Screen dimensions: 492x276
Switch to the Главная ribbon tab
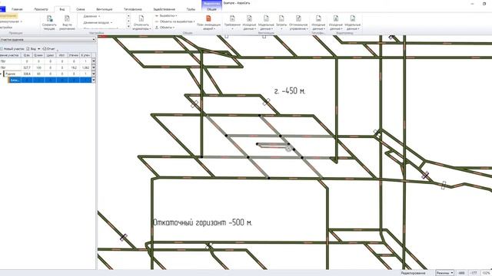pos(17,9)
